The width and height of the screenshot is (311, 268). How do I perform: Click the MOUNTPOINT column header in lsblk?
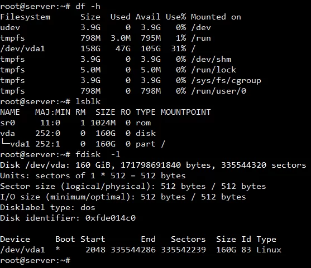point(185,112)
